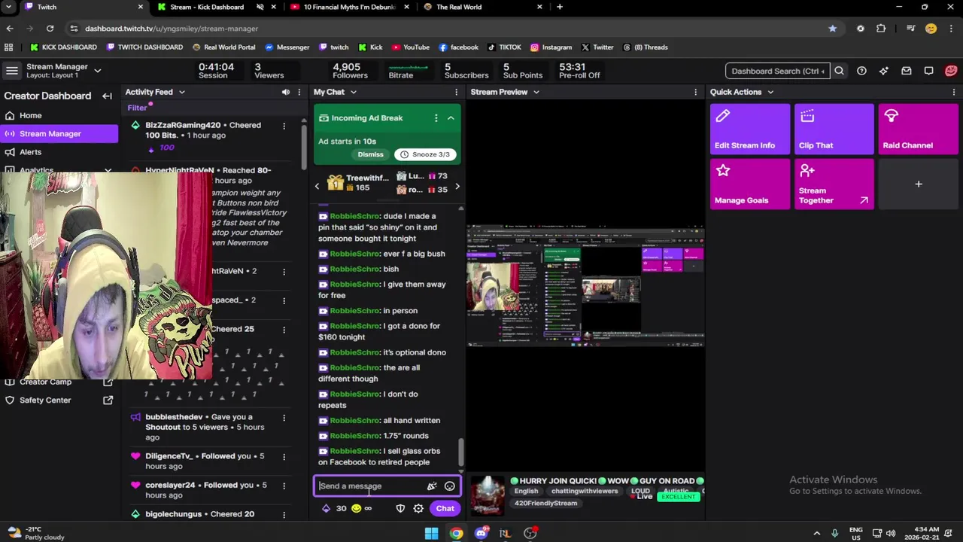Open options for bigolechungus cheer event
The width and height of the screenshot is (963, 542).
pyautogui.click(x=284, y=514)
